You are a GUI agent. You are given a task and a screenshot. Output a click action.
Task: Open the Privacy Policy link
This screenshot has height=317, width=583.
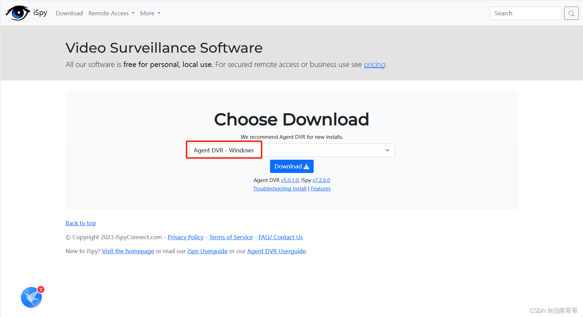(185, 237)
